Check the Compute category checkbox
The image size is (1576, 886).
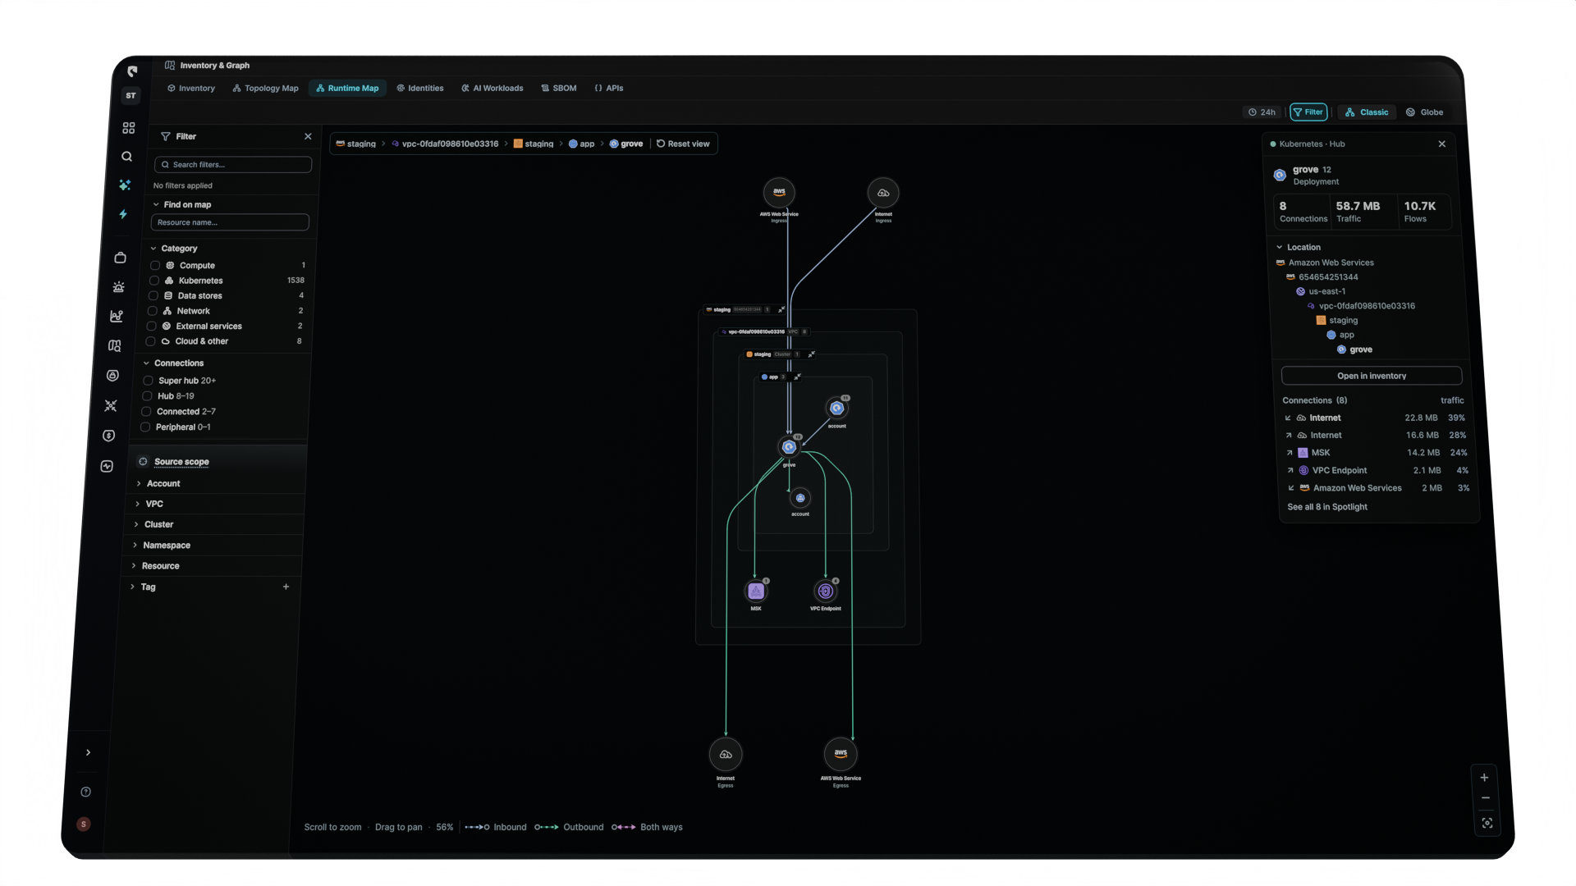pos(155,266)
